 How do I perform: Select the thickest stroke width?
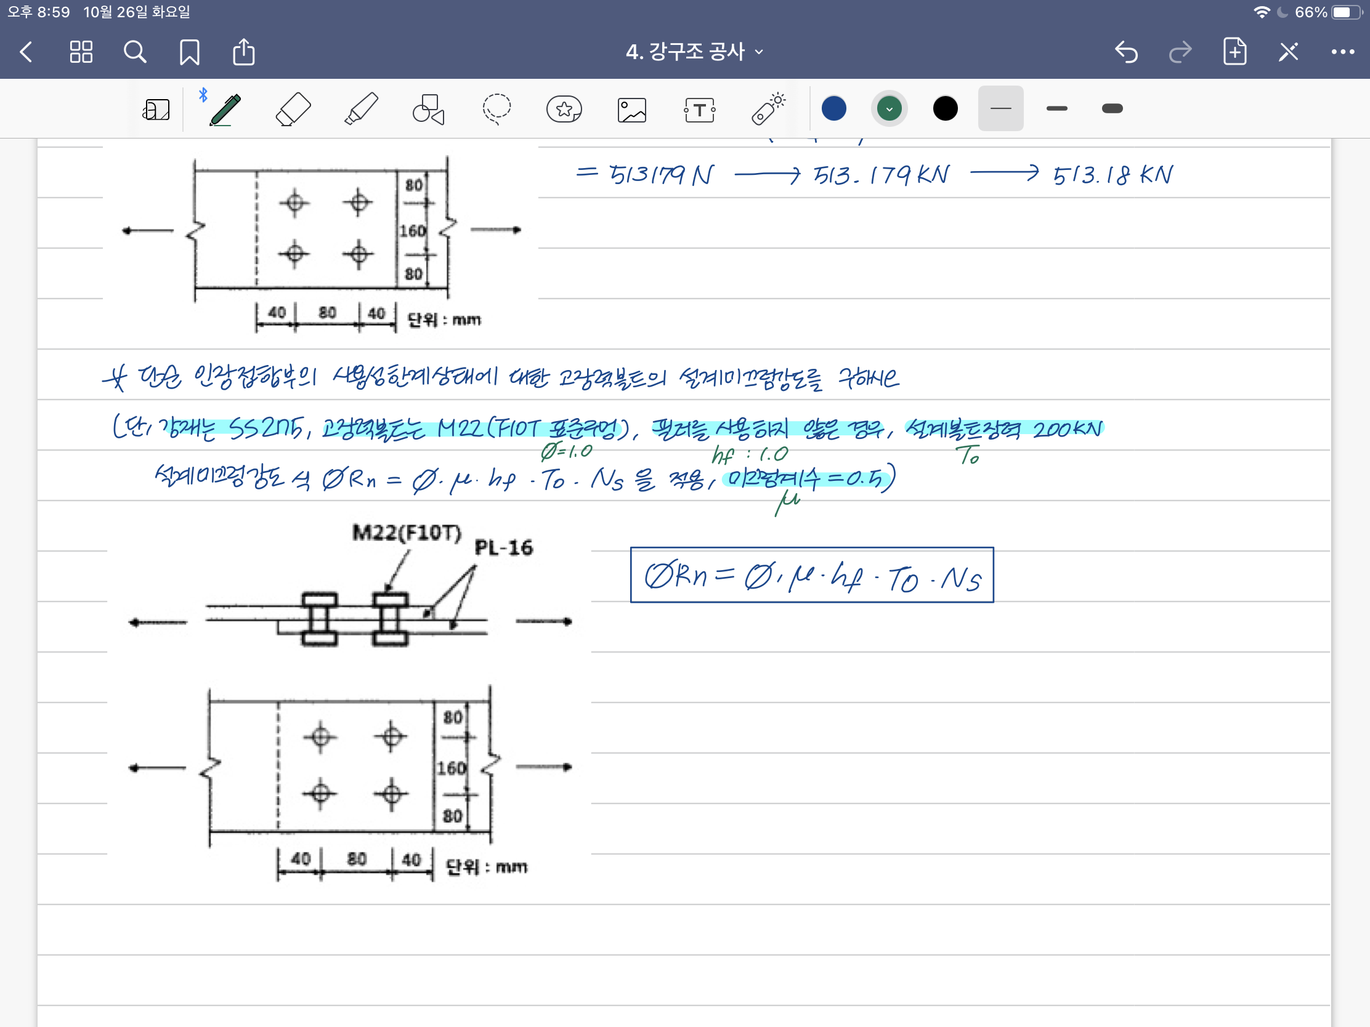pos(1113,109)
